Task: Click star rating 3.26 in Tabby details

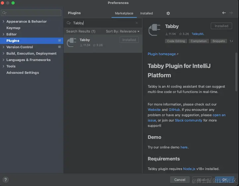Action: click(184, 34)
